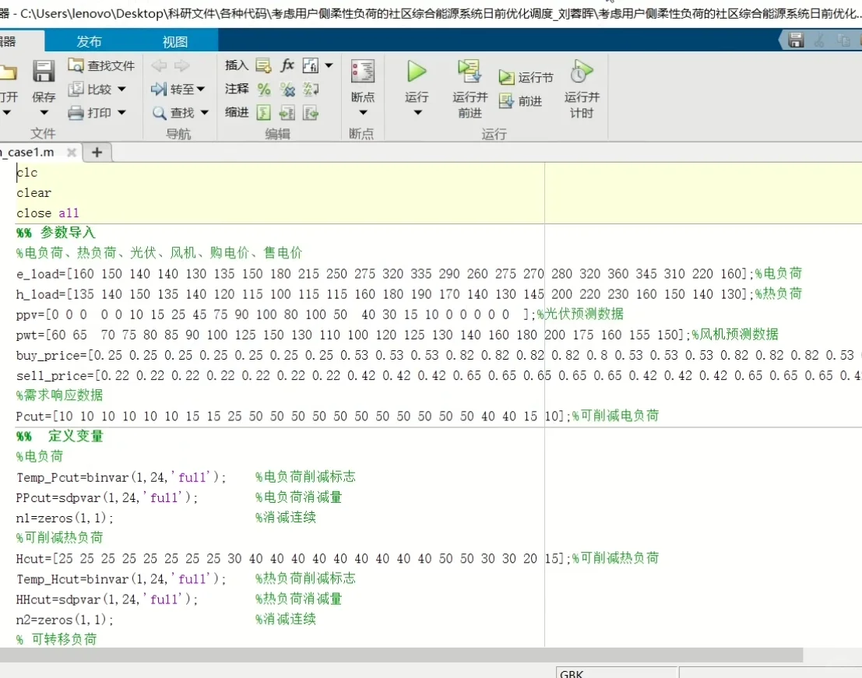This screenshot has height=678, width=862.
Task: Click the smart indent icon
Action: point(264,113)
